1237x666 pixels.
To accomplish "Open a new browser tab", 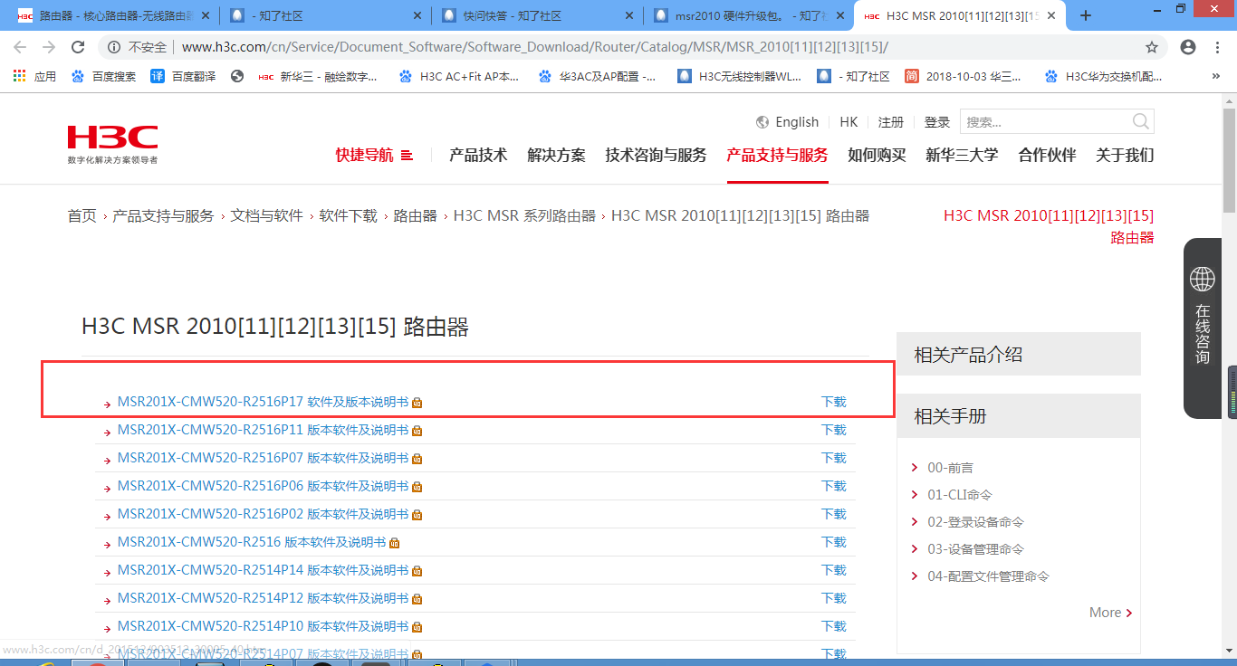I will tap(1086, 15).
